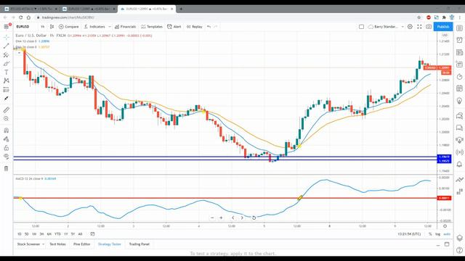Open the Stock Screener dropdown tab
The height and width of the screenshot is (261, 465).
(31, 244)
